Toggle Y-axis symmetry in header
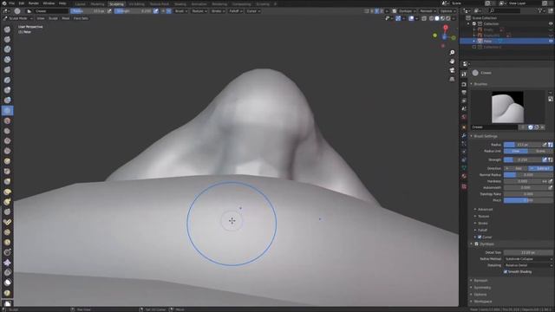555x312 pixels. (x=376, y=11)
